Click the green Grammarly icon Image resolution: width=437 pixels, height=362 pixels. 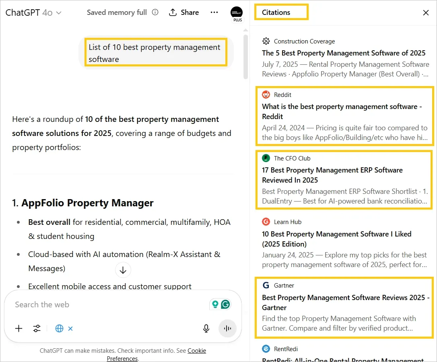point(225,304)
